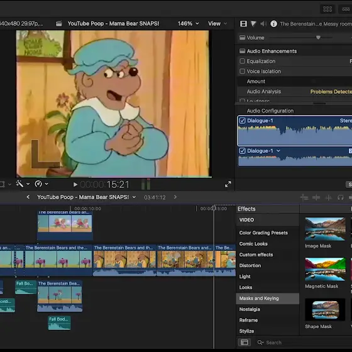Select the Fall Bo... audio clip
352x352 pixels.
tap(26, 287)
